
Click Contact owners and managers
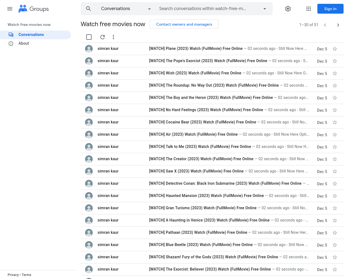[x=184, y=24]
